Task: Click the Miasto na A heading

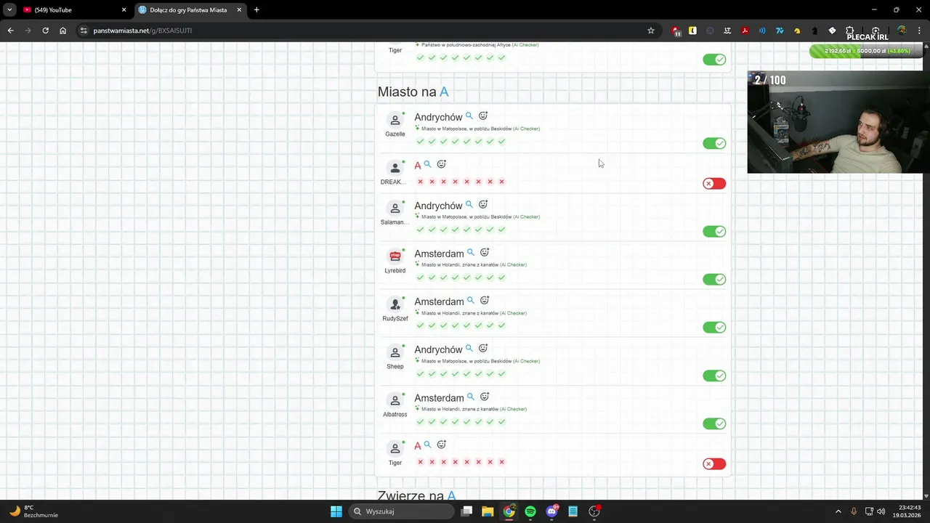Action: point(413,92)
